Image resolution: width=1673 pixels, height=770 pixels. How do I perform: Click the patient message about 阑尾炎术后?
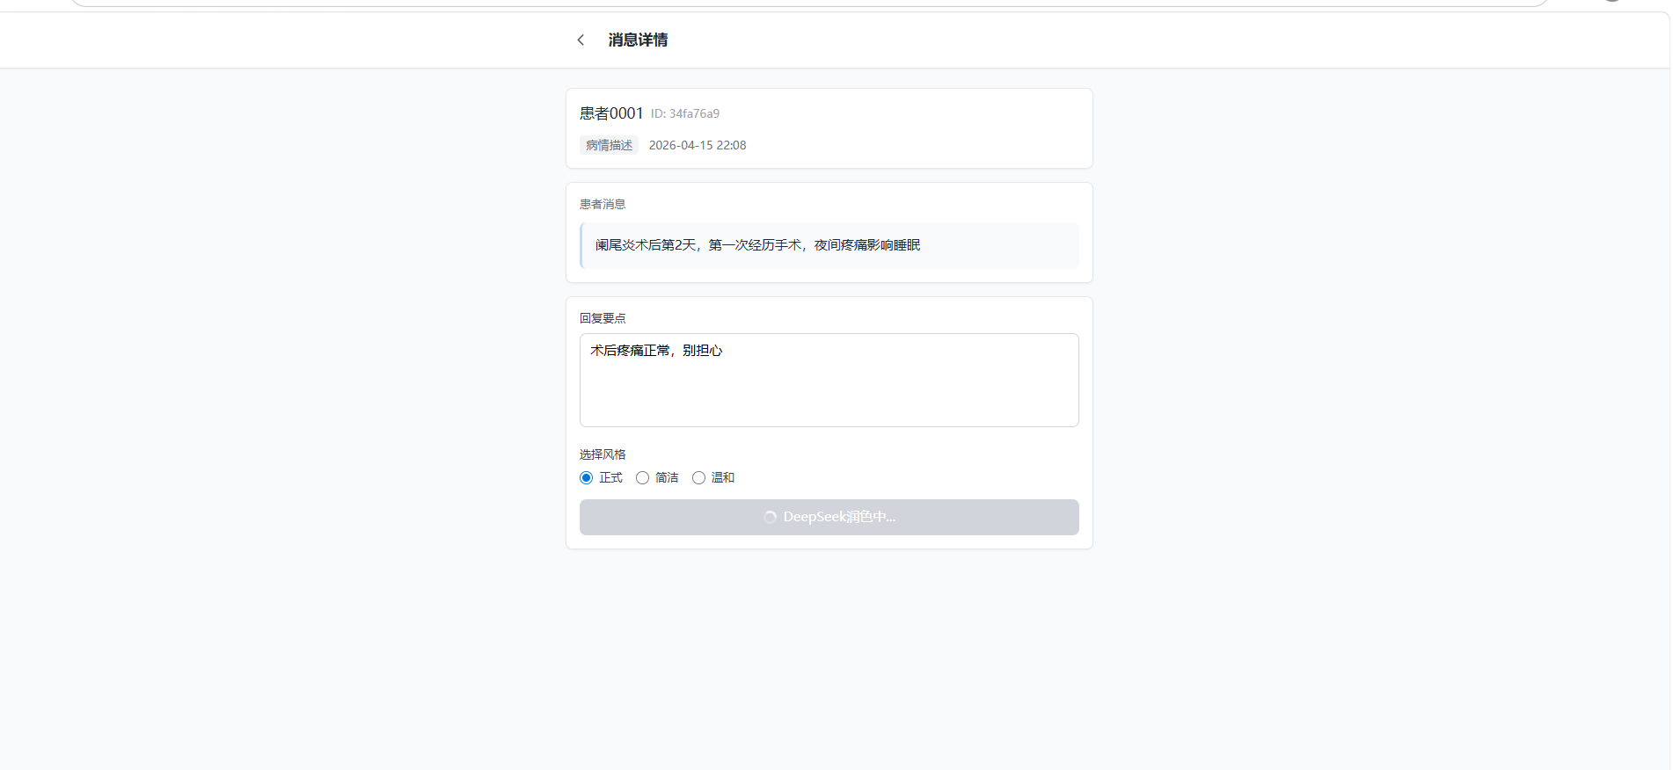pyautogui.click(x=757, y=245)
